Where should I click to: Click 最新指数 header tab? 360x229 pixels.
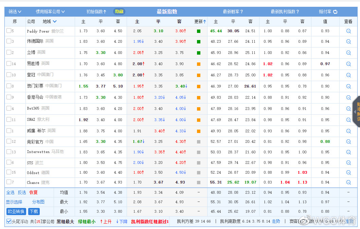coord(167,12)
